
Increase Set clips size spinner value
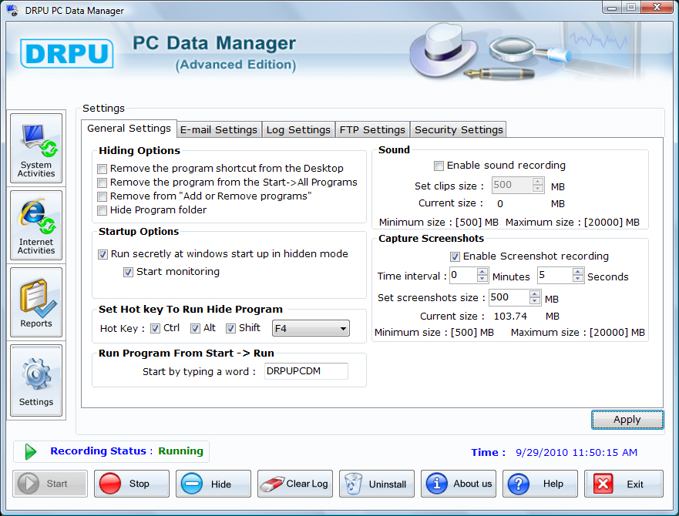tap(537, 182)
